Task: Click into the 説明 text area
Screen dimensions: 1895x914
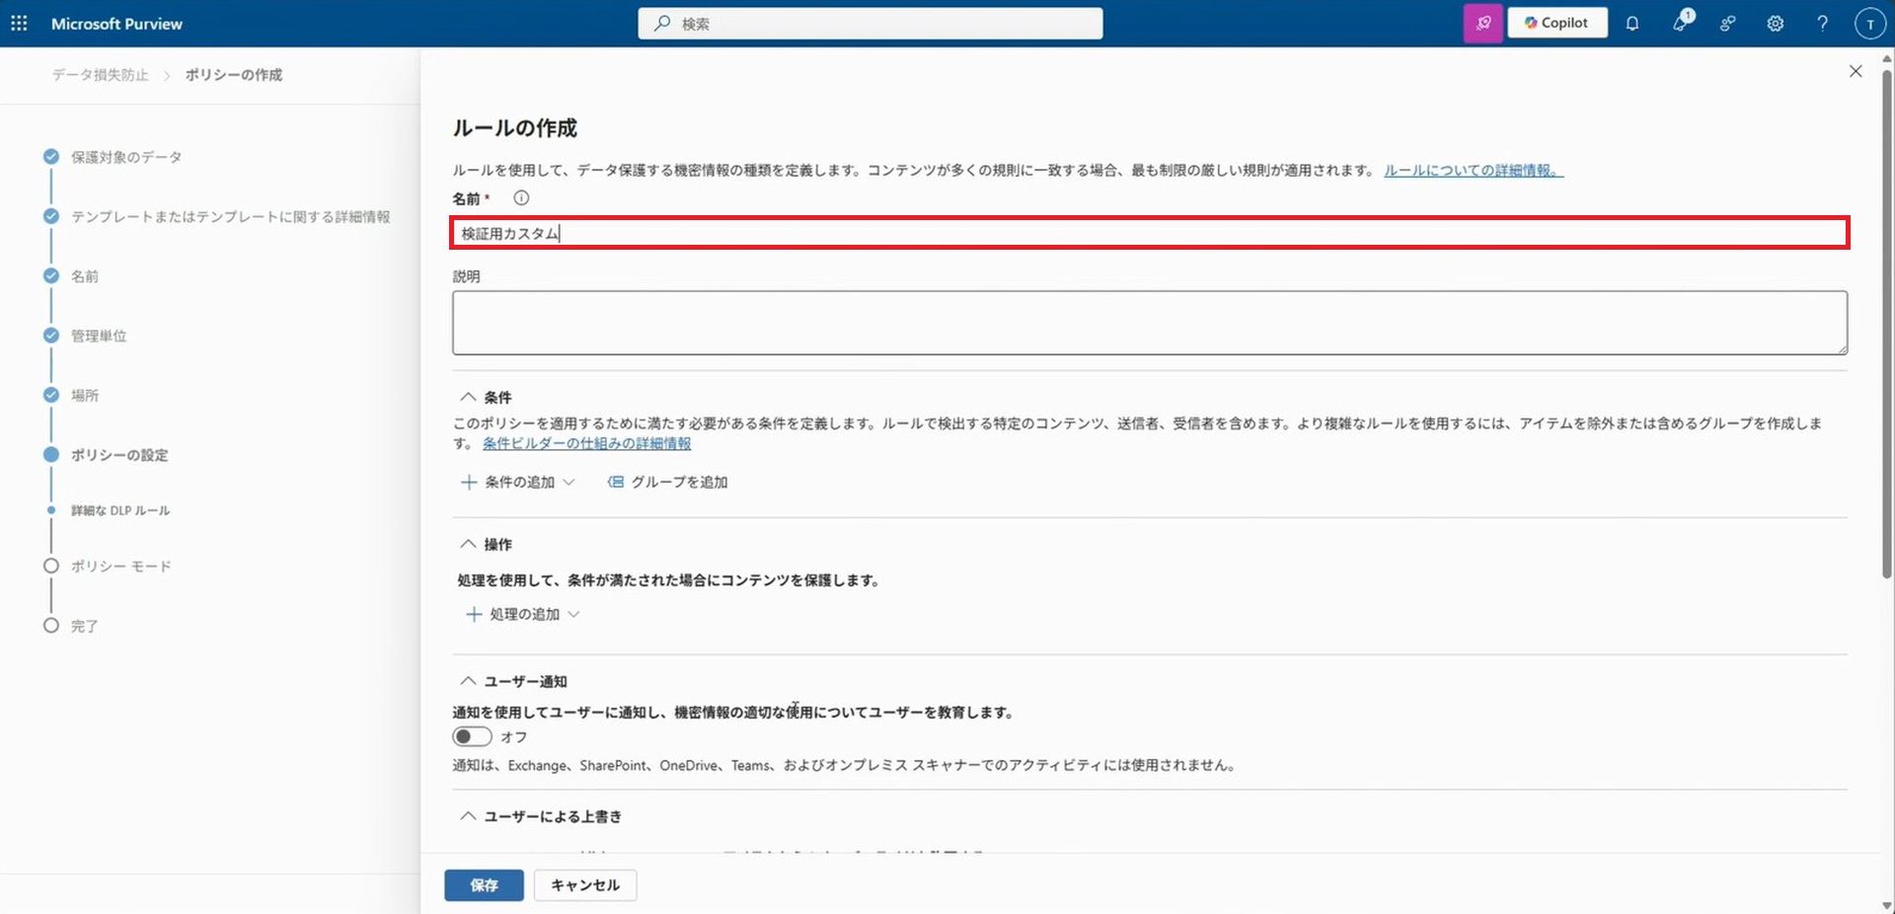Action: [x=1149, y=323]
